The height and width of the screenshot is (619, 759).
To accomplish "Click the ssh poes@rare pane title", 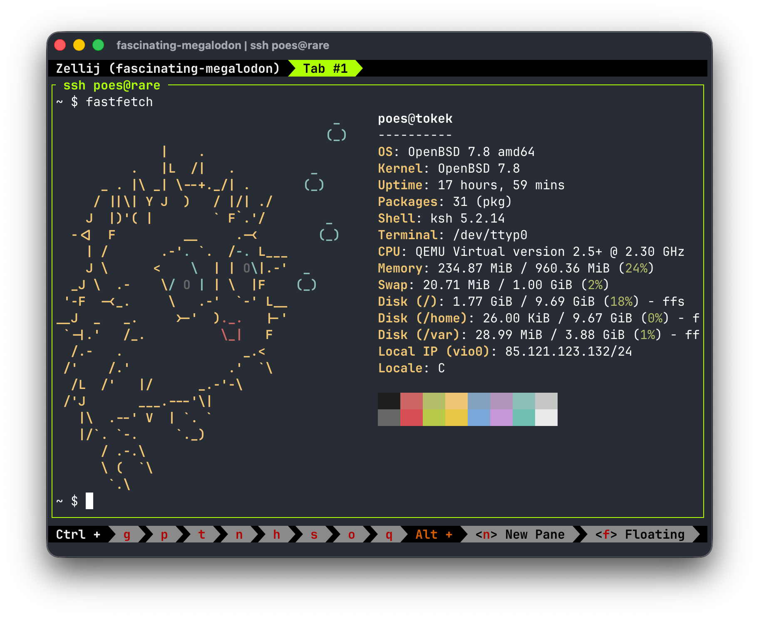I will pos(112,85).
